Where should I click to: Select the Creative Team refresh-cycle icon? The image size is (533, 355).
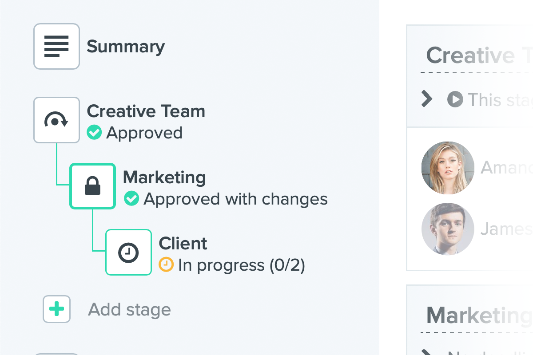click(x=56, y=120)
